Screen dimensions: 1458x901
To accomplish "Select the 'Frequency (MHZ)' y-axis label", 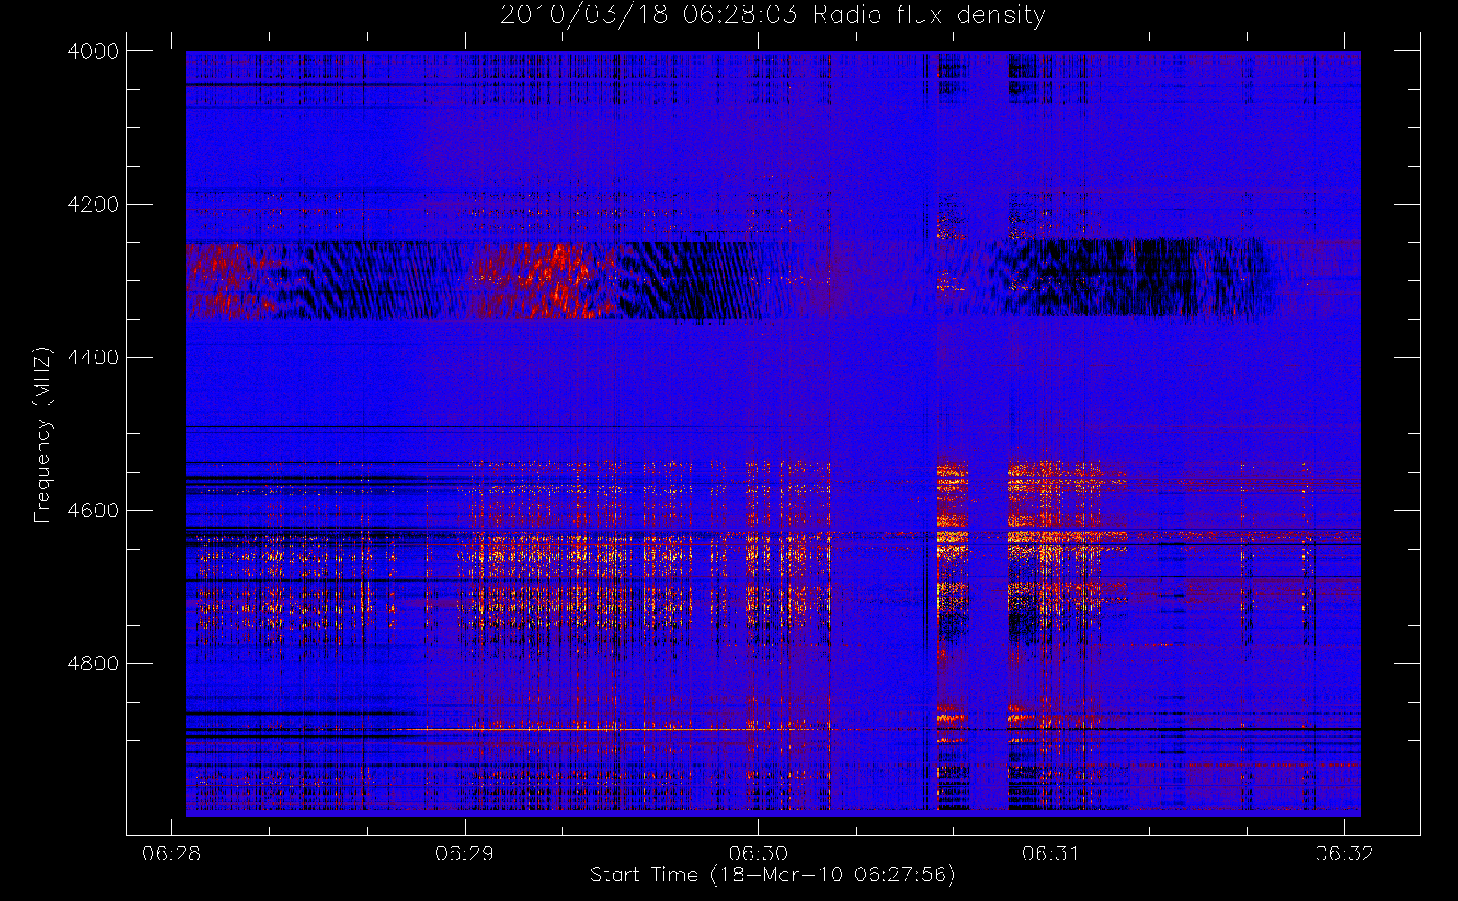I will [x=41, y=434].
